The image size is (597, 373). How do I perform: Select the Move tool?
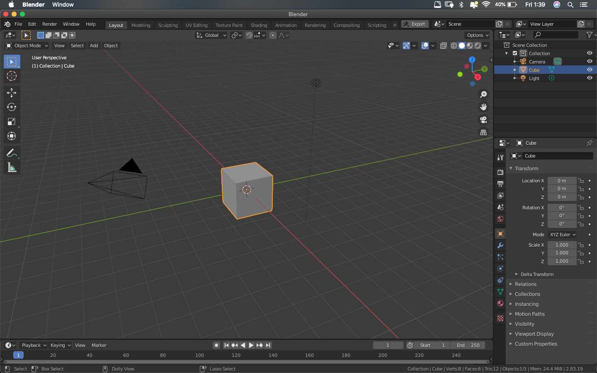[x=12, y=92]
